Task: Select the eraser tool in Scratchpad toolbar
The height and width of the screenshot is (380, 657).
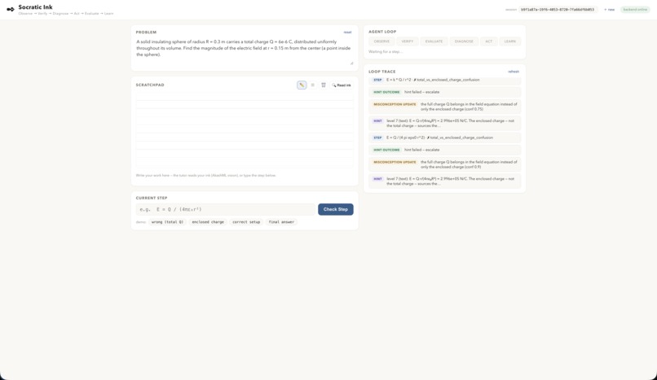Action: click(312, 85)
